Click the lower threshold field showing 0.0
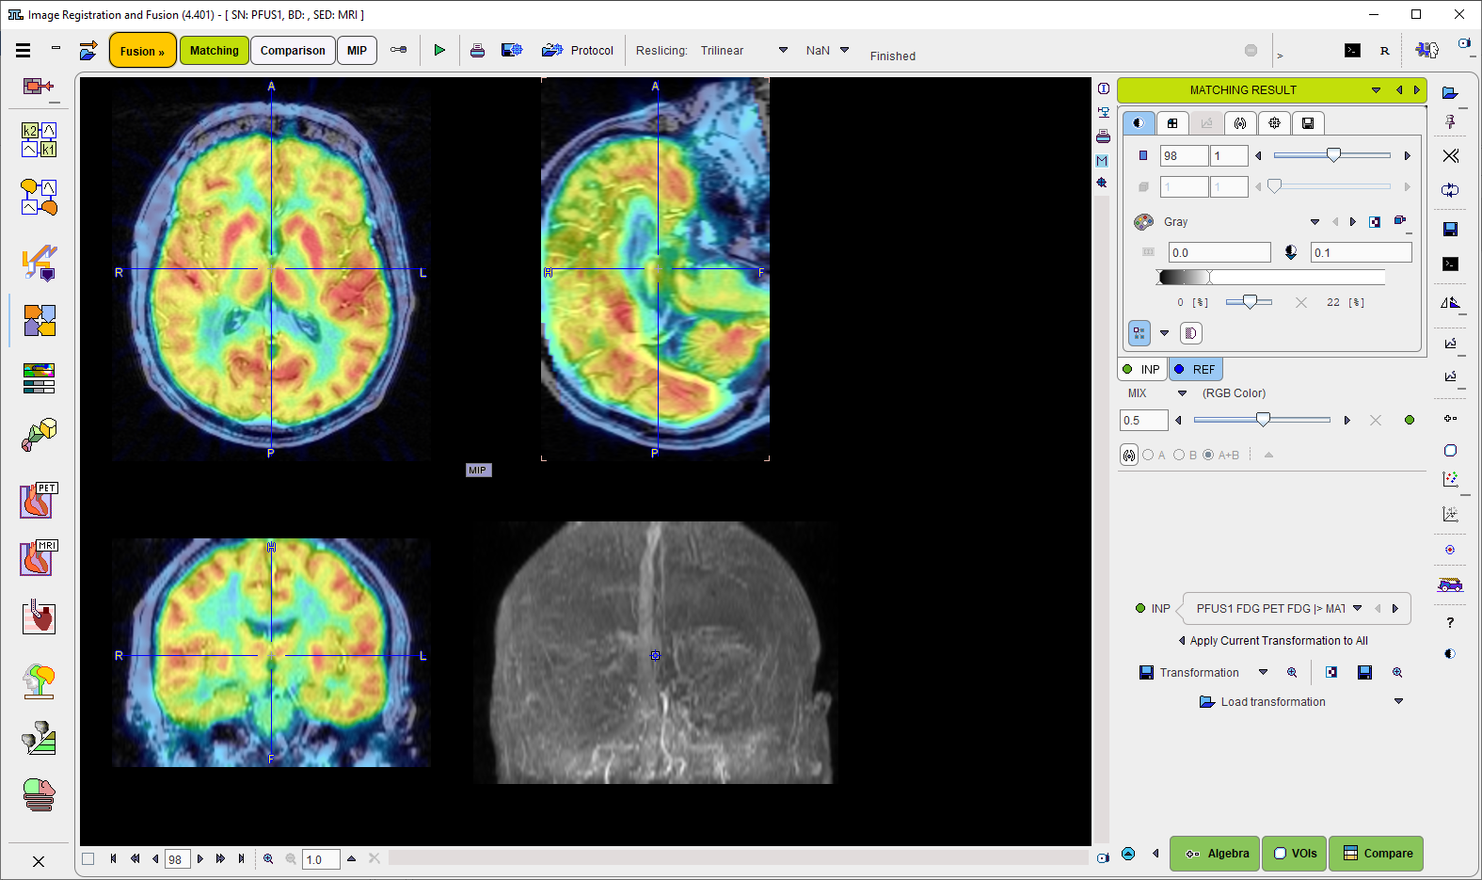This screenshot has height=880, width=1482. (1219, 252)
